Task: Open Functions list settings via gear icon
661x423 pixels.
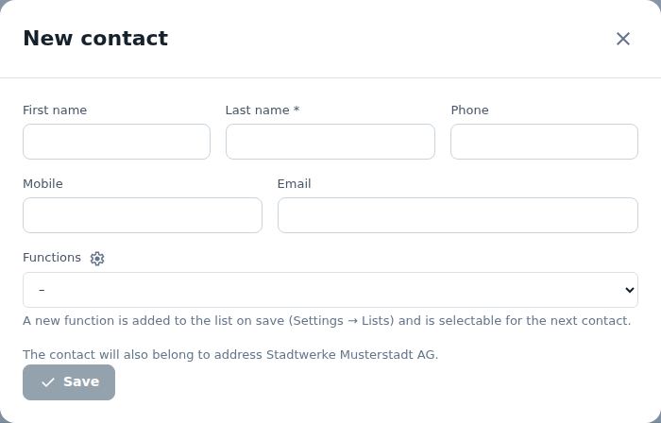Action: (x=97, y=259)
